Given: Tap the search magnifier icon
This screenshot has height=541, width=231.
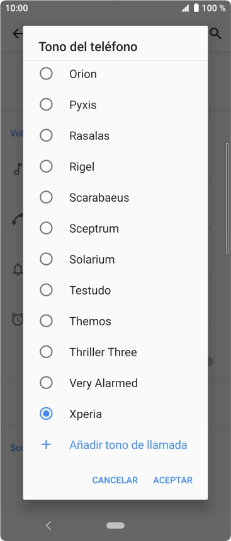Looking at the screenshot, I should click(216, 33).
